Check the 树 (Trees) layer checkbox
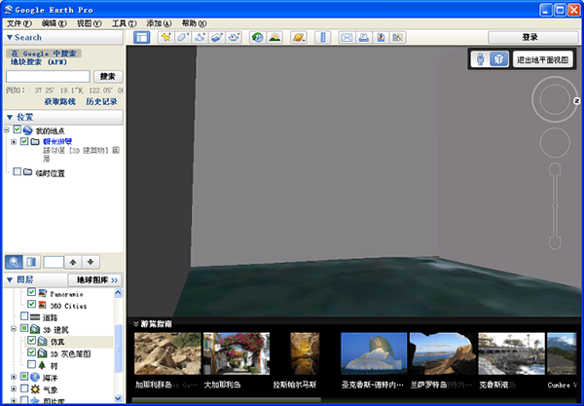This screenshot has height=406, width=584. pos(32,366)
